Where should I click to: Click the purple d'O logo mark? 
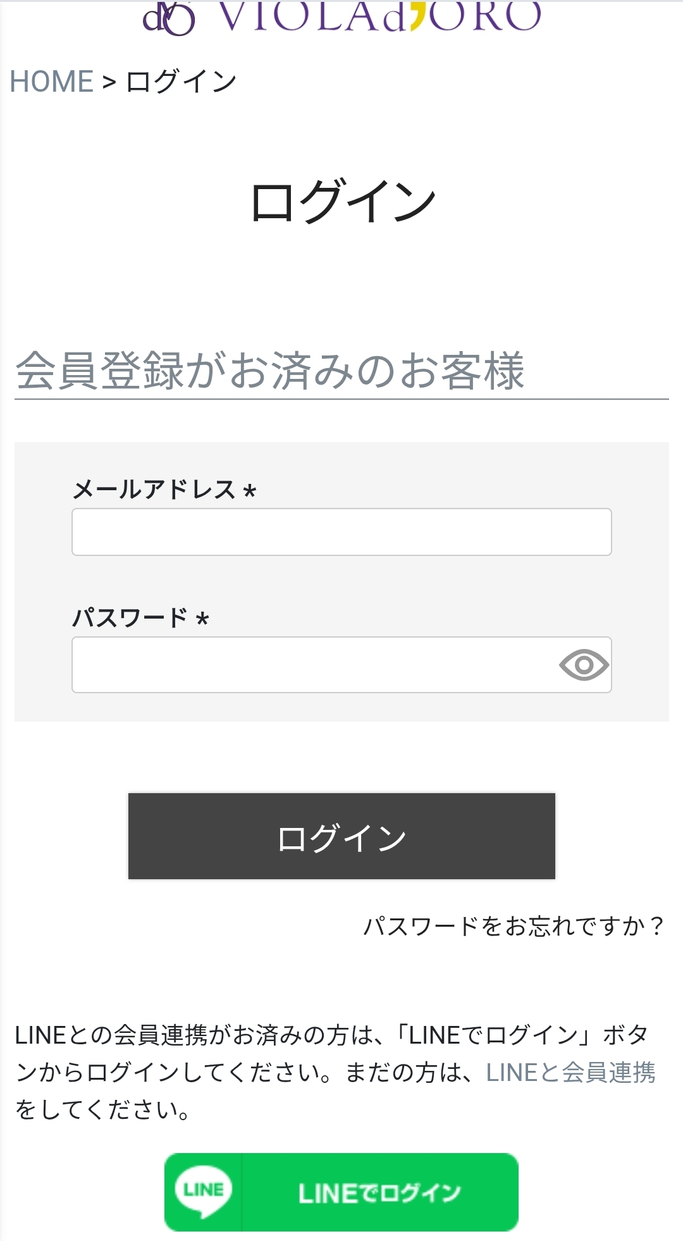tap(171, 16)
